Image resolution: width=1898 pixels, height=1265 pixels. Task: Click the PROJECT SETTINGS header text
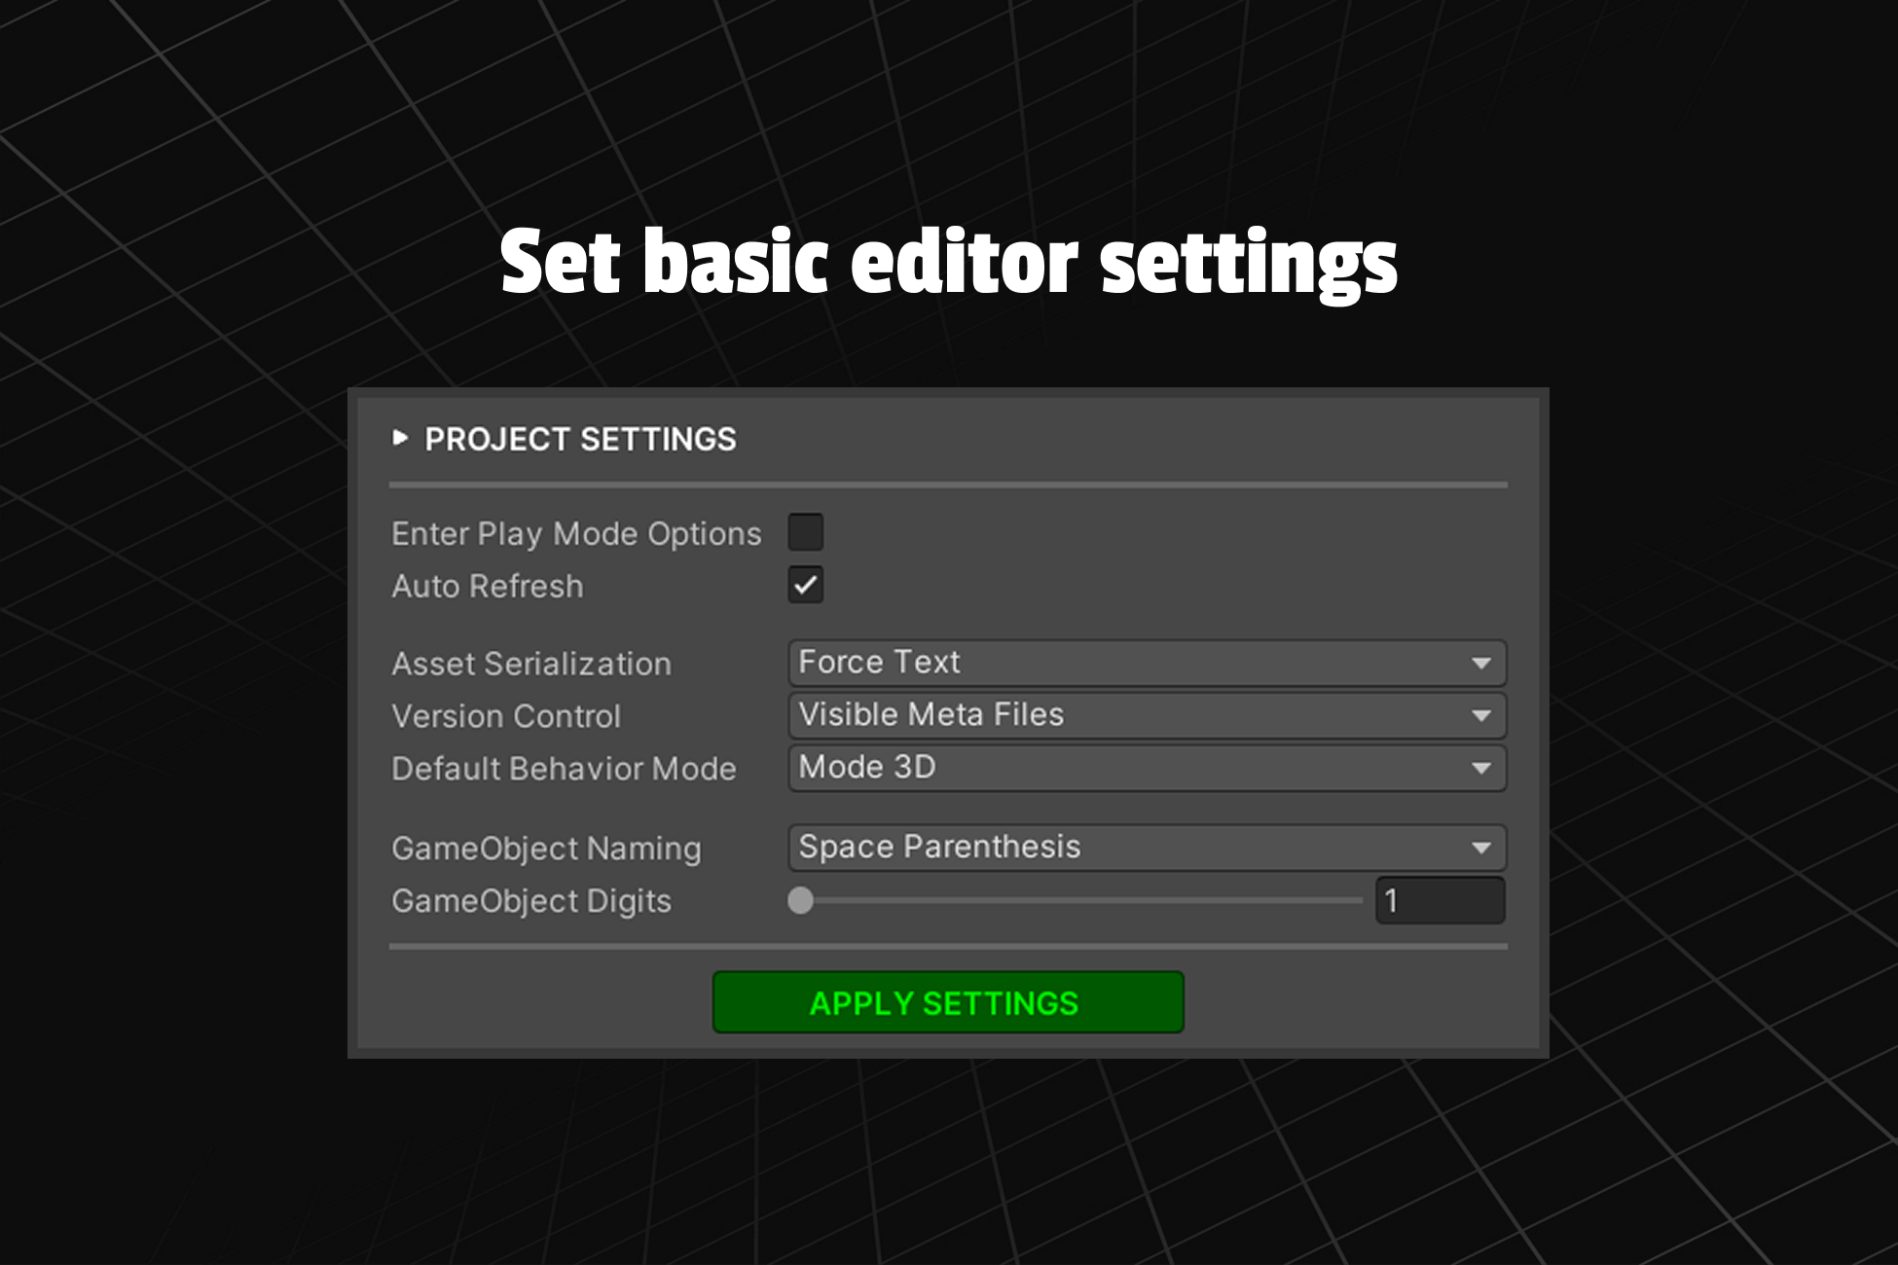[x=580, y=440]
